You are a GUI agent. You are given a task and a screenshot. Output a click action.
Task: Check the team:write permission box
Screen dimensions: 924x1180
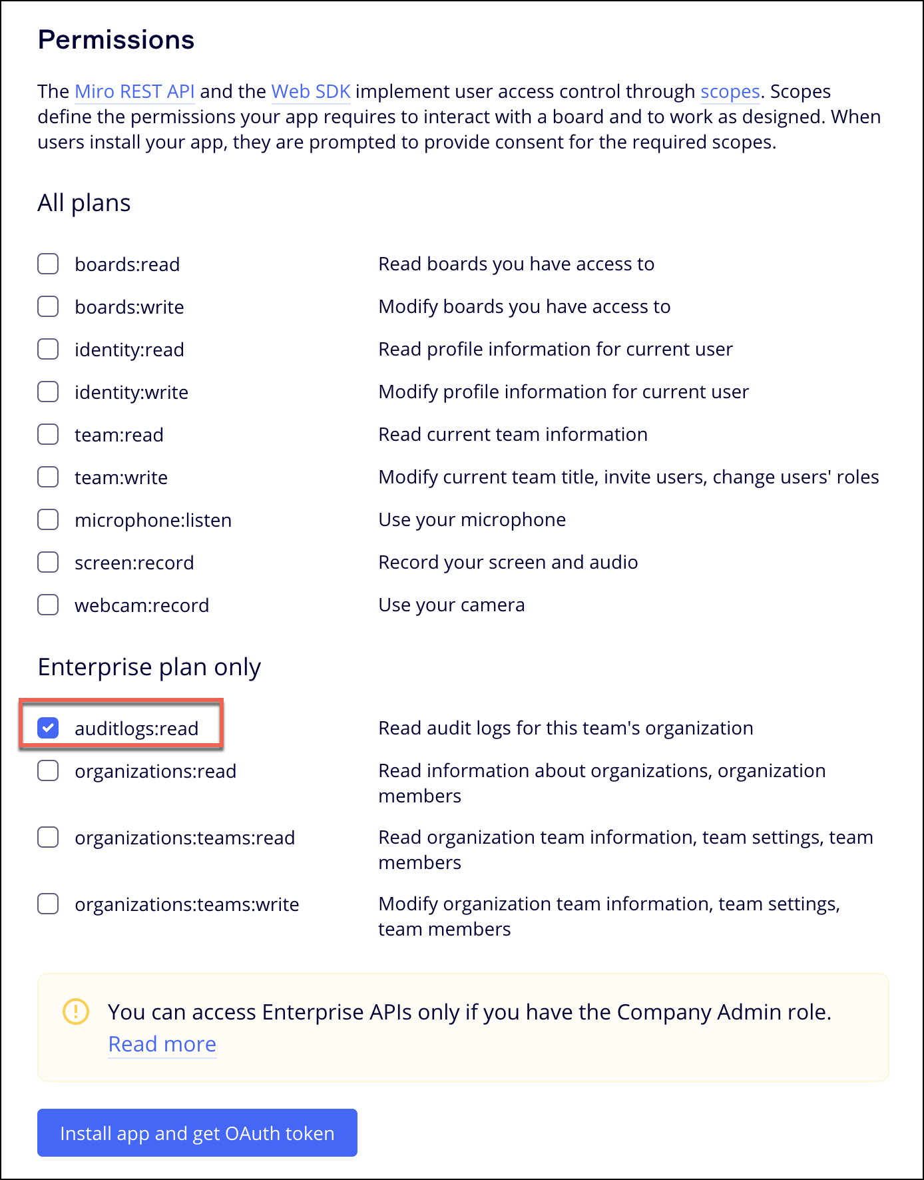[48, 477]
